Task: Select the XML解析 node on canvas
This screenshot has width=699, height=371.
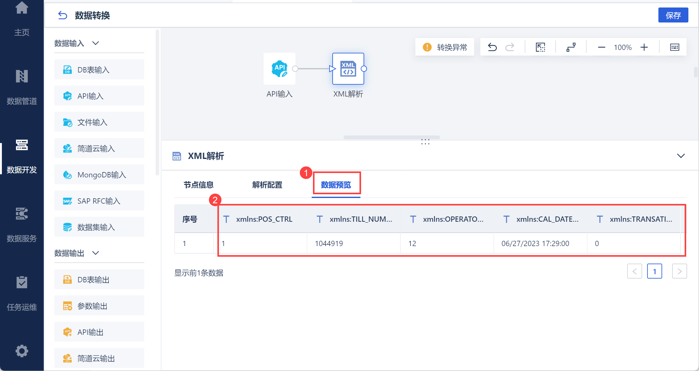Action: point(348,69)
